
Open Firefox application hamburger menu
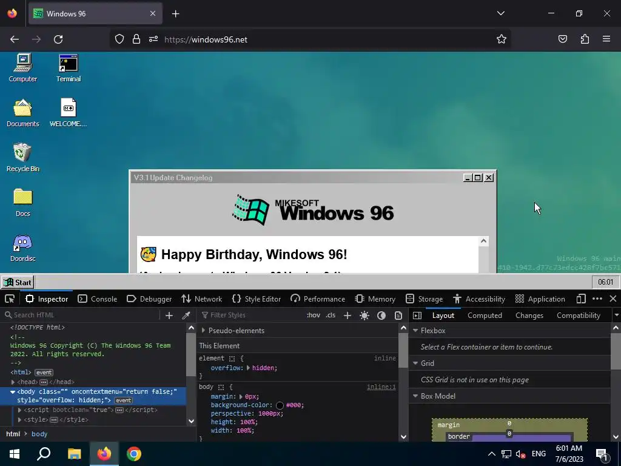(606, 39)
